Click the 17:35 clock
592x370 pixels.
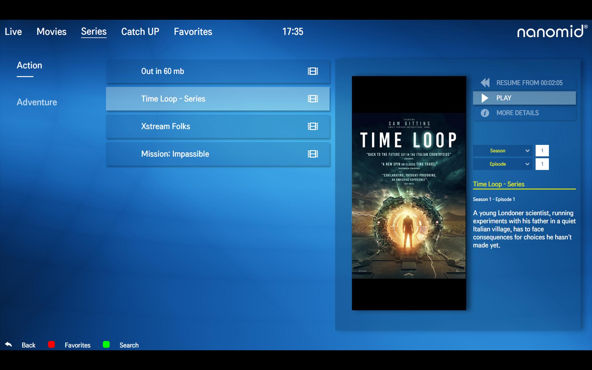(293, 31)
